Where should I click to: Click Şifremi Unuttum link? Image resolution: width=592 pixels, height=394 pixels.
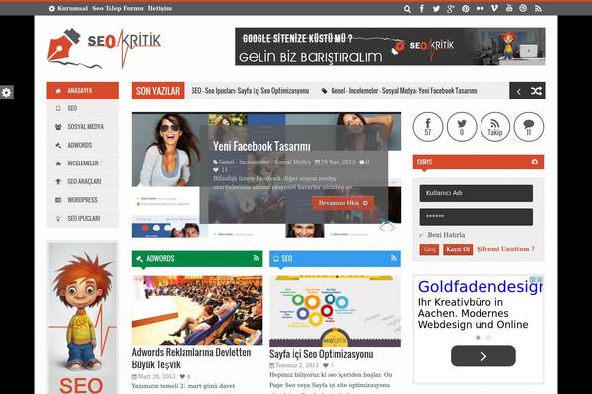tap(505, 249)
